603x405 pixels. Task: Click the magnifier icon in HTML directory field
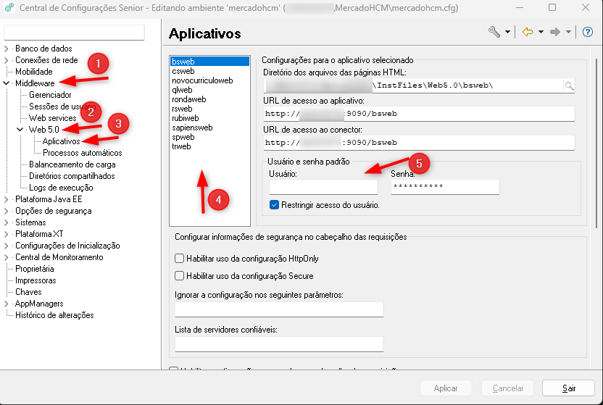click(569, 86)
